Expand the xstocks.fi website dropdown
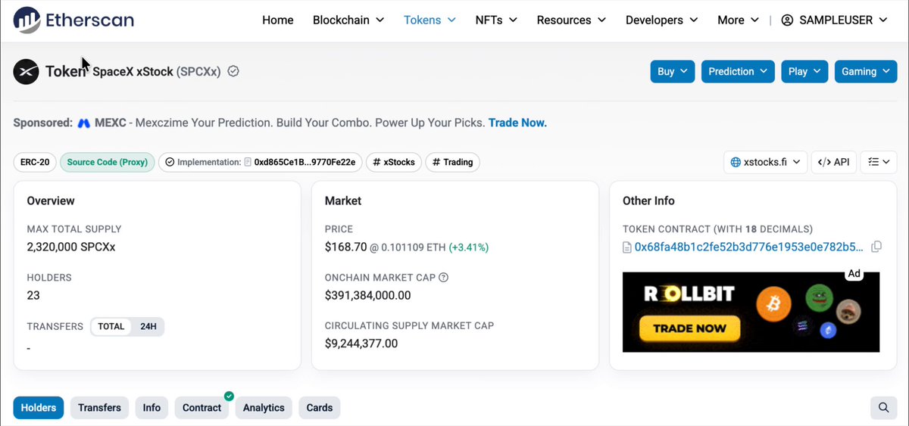The image size is (909, 426). point(766,162)
